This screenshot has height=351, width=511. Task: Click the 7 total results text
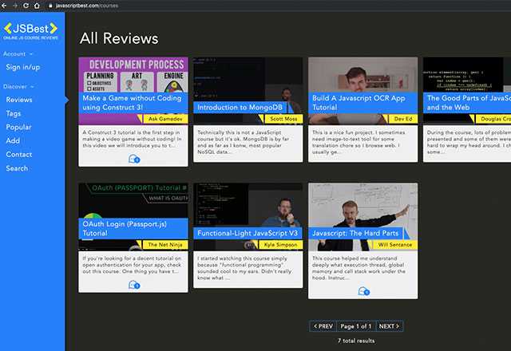pos(356,341)
